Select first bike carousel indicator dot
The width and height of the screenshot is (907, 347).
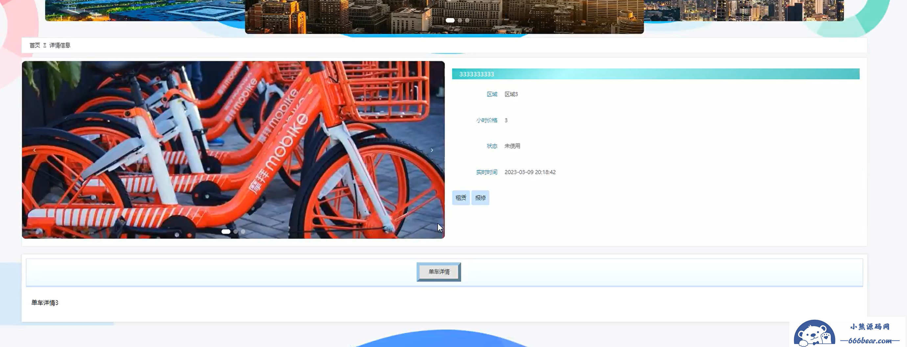(x=226, y=231)
